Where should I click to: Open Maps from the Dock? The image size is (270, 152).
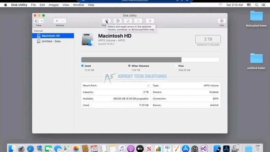click(x=67, y=149)
